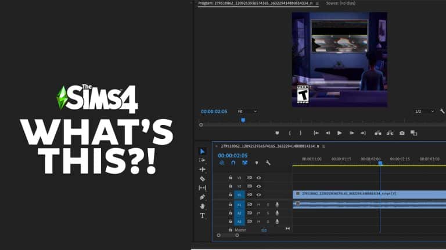Select the sequence tab in timeline
This screenshot has width=446, height=250.
coord(270,146)
